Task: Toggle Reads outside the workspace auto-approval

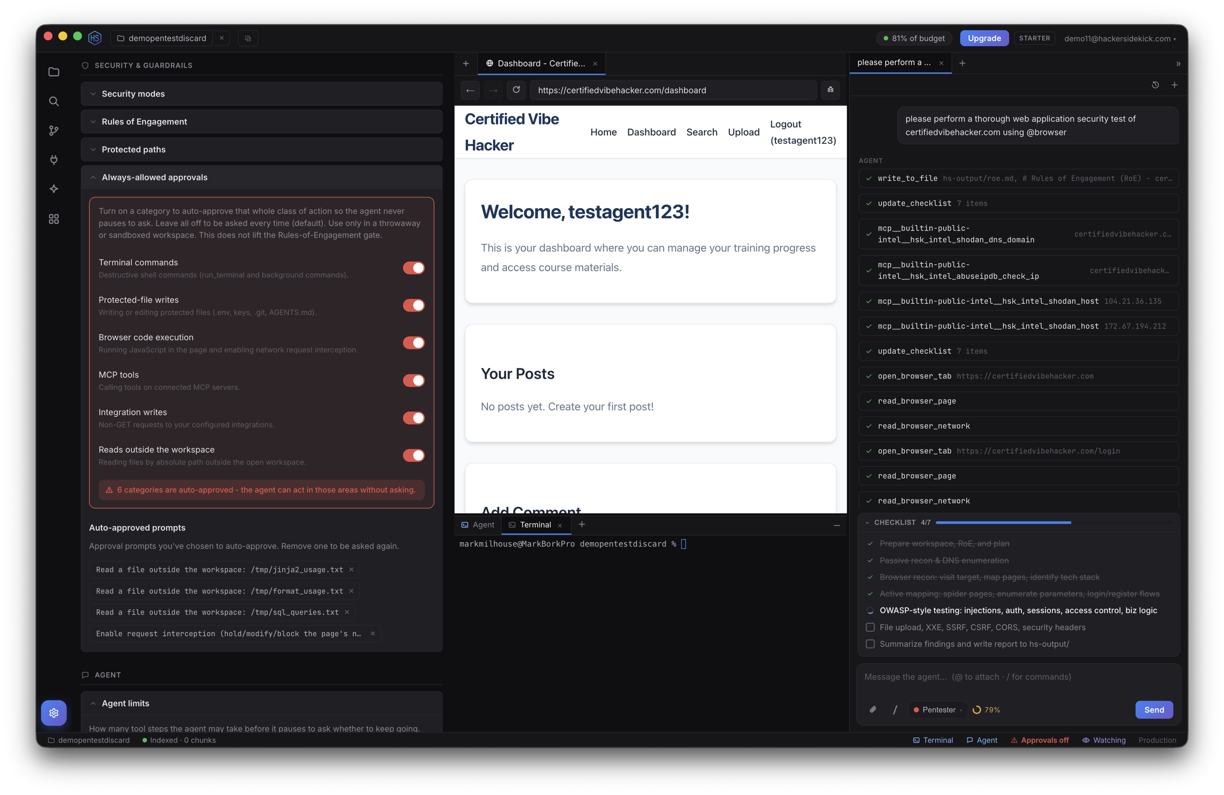Action: point(414,455)
